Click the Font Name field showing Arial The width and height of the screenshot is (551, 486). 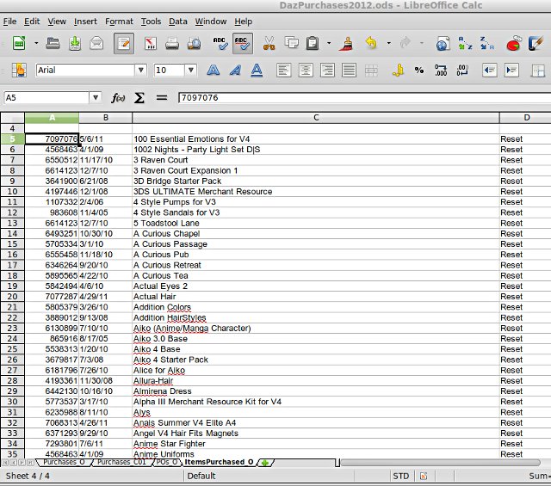[x=85, y=71]
